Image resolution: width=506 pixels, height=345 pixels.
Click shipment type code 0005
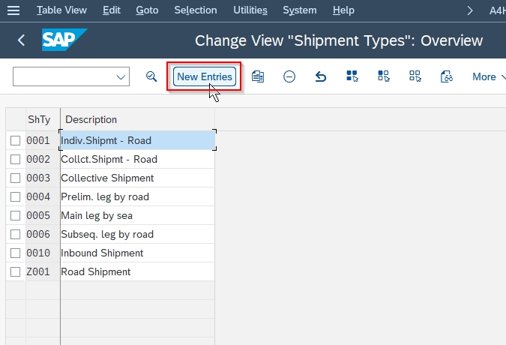point(43,215)
